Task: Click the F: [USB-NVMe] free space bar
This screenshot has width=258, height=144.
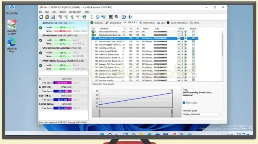Action: (x=62, y=108)
